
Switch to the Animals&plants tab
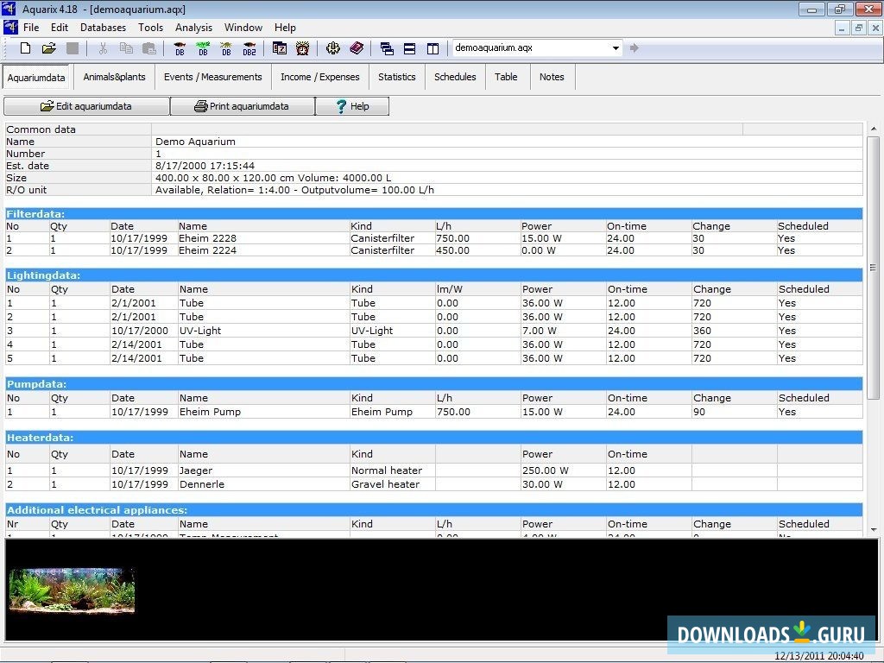tap(114, 77)
